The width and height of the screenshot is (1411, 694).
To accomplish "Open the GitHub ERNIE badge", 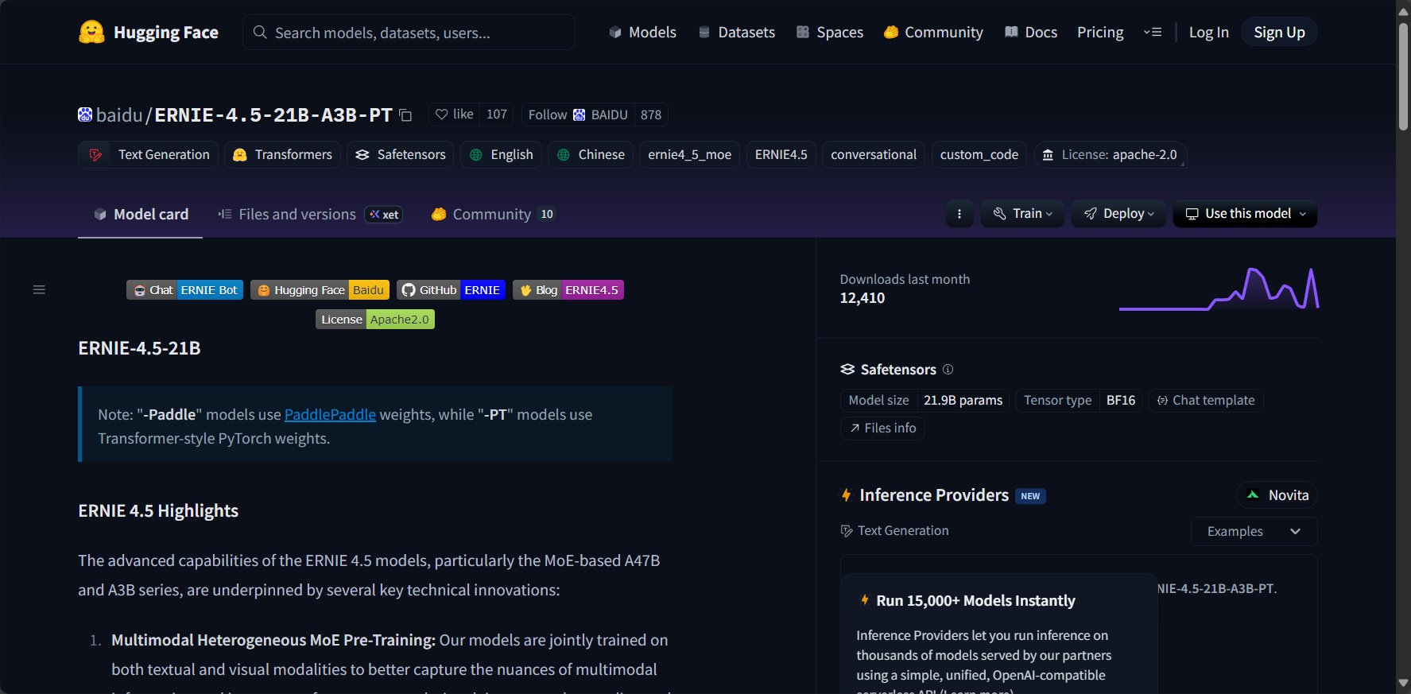I will click(x=451, y=290).
